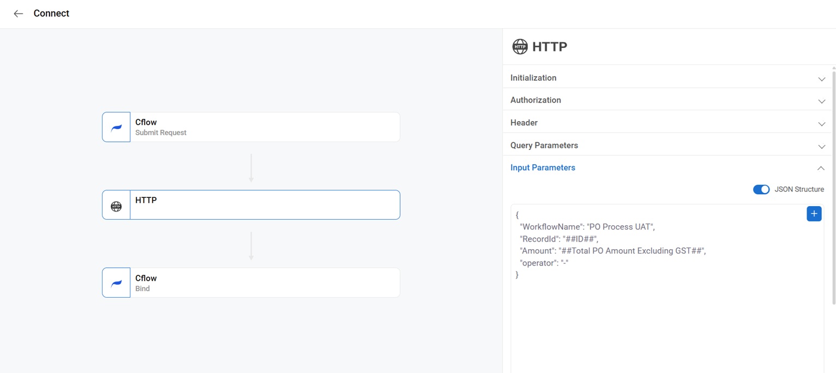Select the HTTP workflow step card
836x373 pixels.
pos(264,205)
